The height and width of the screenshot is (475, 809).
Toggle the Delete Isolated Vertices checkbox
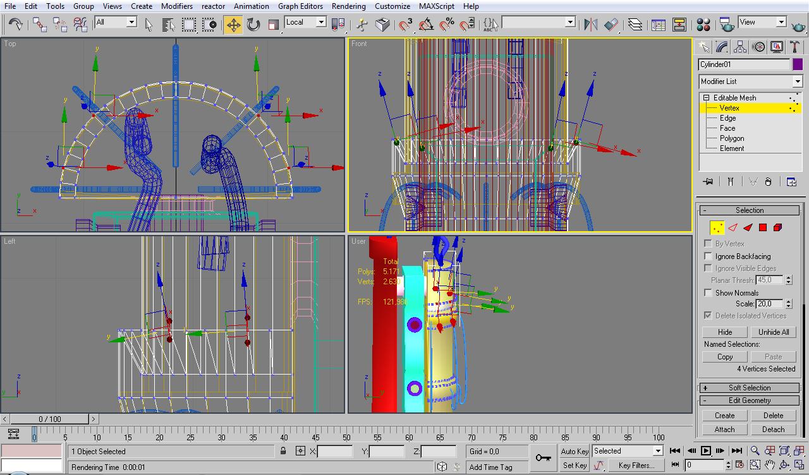coord(708,315)
